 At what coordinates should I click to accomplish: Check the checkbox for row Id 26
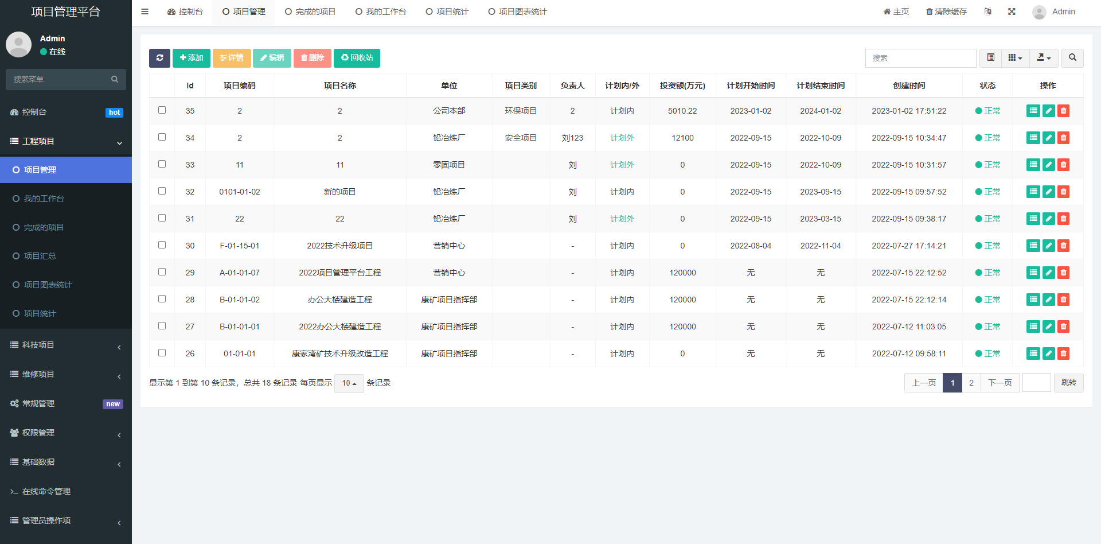coord(162,353)
